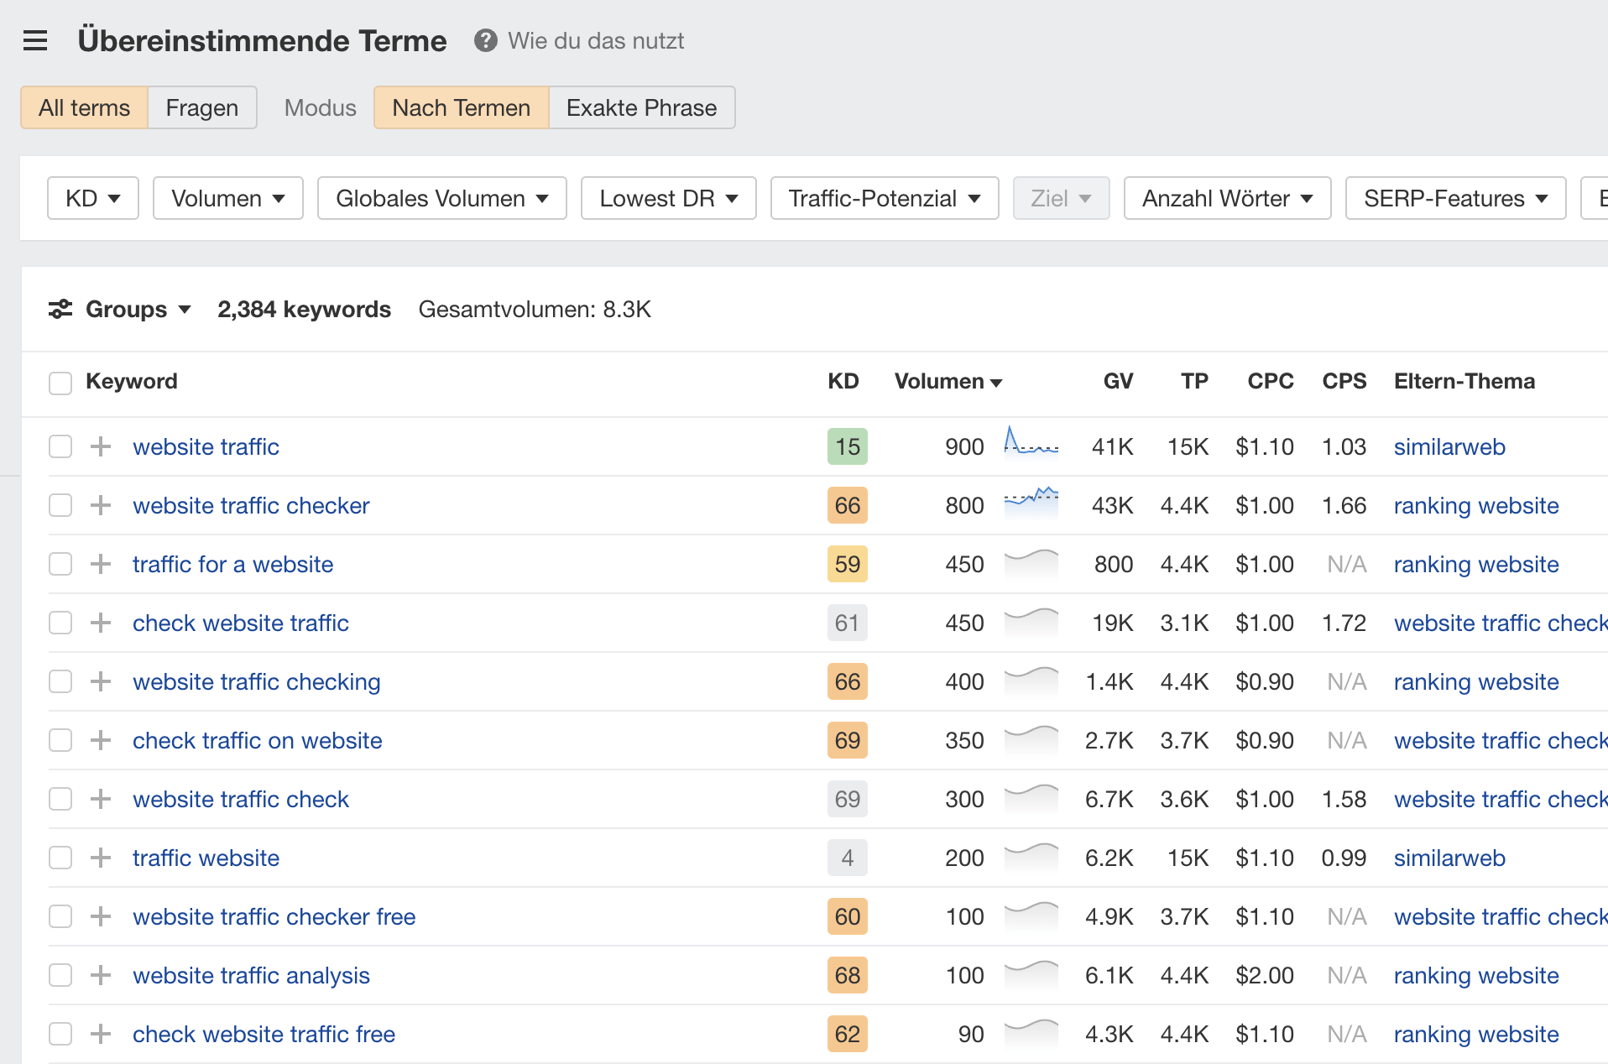Select the checkbox for 'website traffic analysis'

pos(60,975)
